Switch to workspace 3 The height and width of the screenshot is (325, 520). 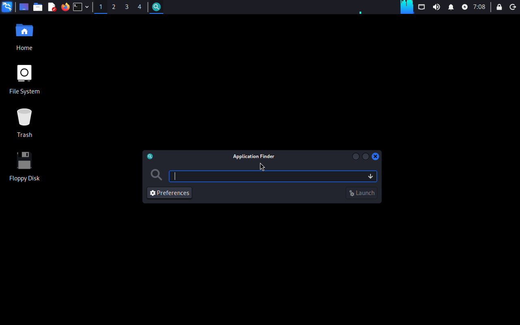click(126, 7)
